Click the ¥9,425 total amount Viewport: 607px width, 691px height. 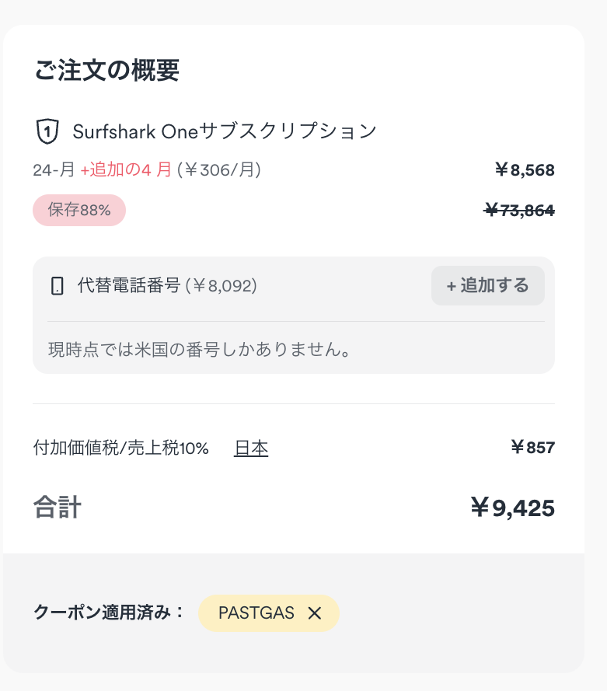(x=513, y=508)
